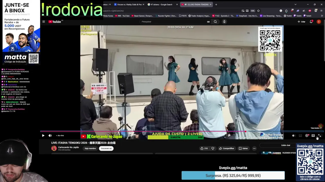Image resolution: width=325 pixels, height=182 pixels.
Task: Like the video showing 210 likes
Action: pos(204,148)
